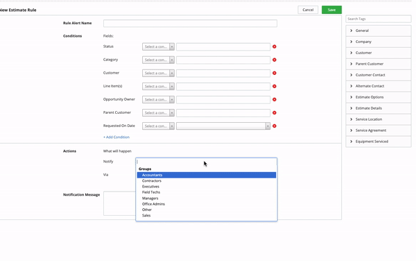This screenshot has width=416, height=261.
Task: Remove the Category condition row
Action: pos(275,60)
